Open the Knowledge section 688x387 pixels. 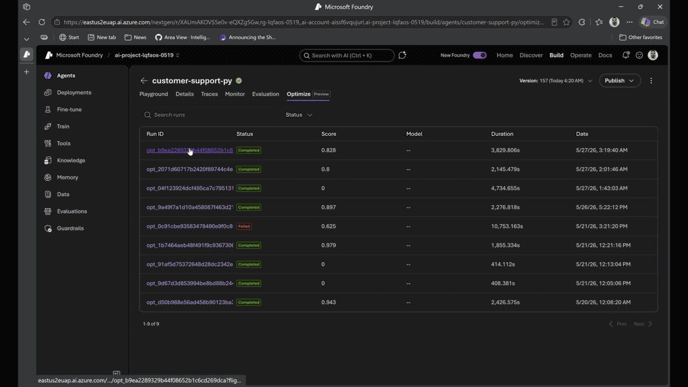click(71, 160)
